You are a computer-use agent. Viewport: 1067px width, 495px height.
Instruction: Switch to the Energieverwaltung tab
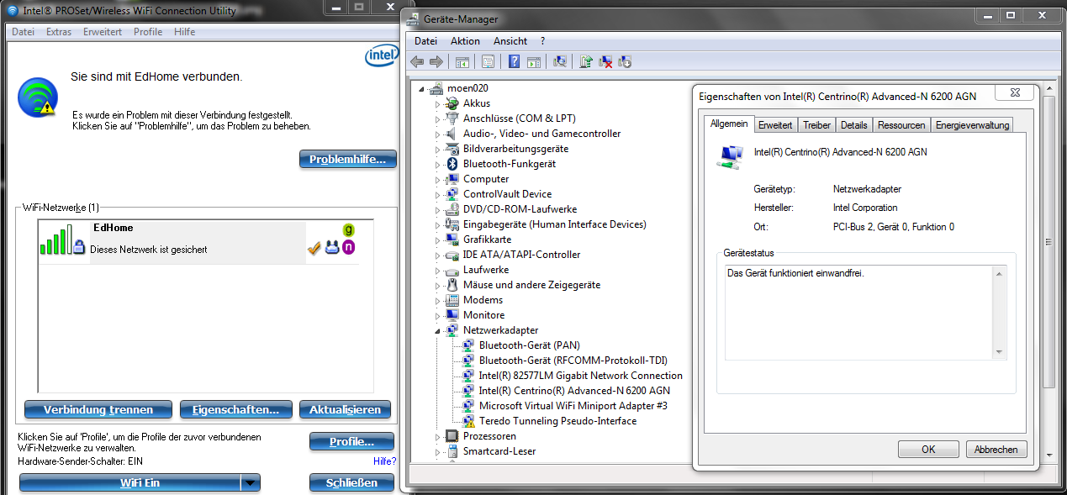click(972, 125)
